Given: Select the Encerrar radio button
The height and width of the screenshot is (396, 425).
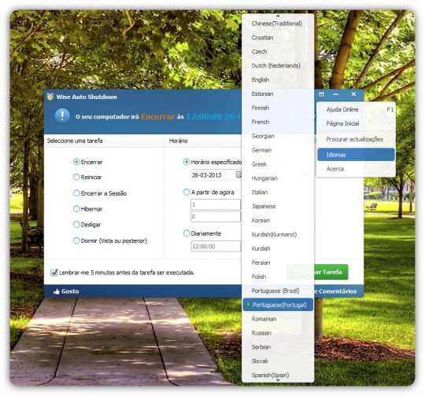Looking at the screenshot, I should (76, 162).
